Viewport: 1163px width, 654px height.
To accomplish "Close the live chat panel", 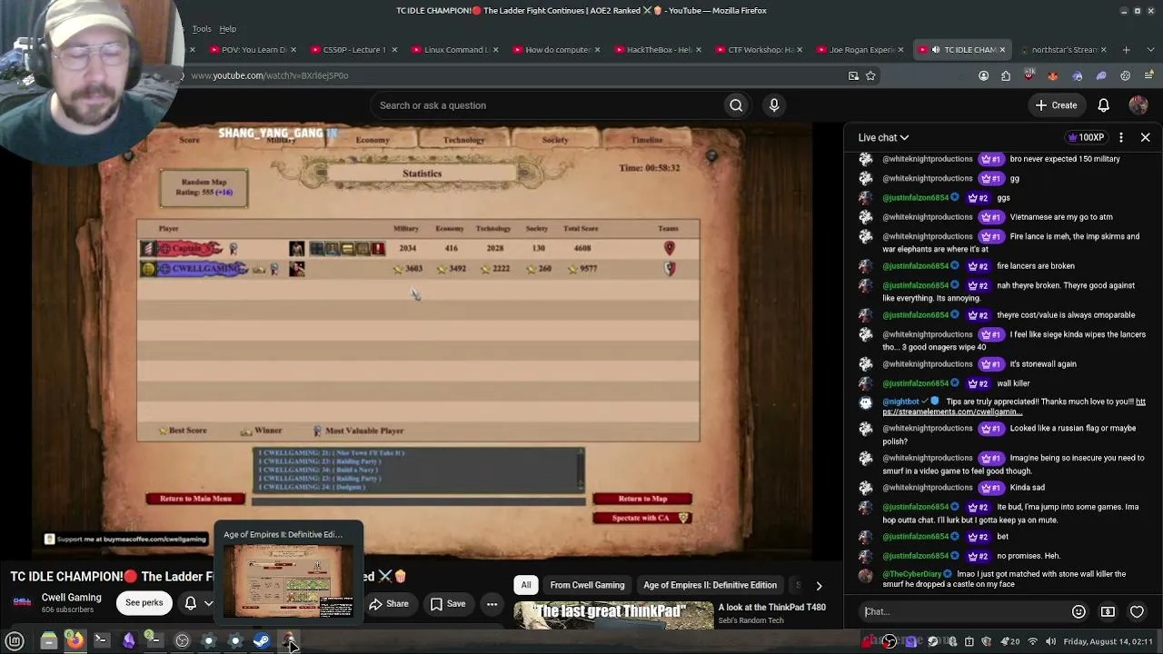I will click(x=1145, y=137).
